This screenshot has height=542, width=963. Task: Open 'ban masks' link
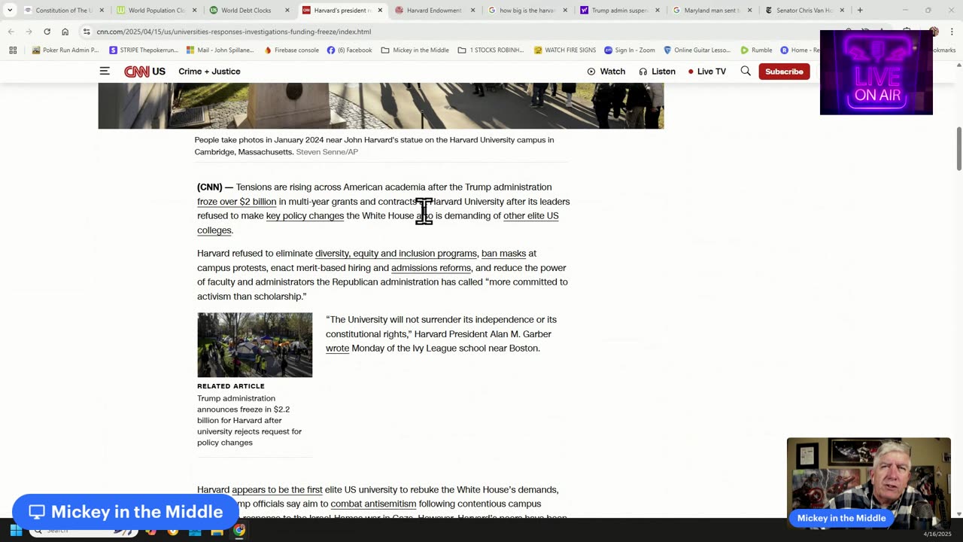(x=503, y=254)
